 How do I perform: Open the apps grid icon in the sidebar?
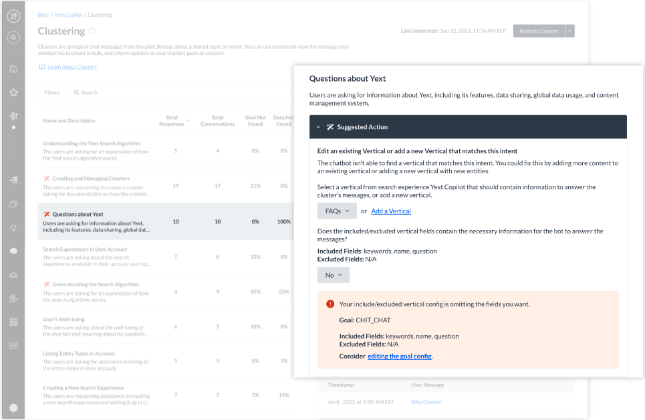pyautogui.click(x=13, y=322)
